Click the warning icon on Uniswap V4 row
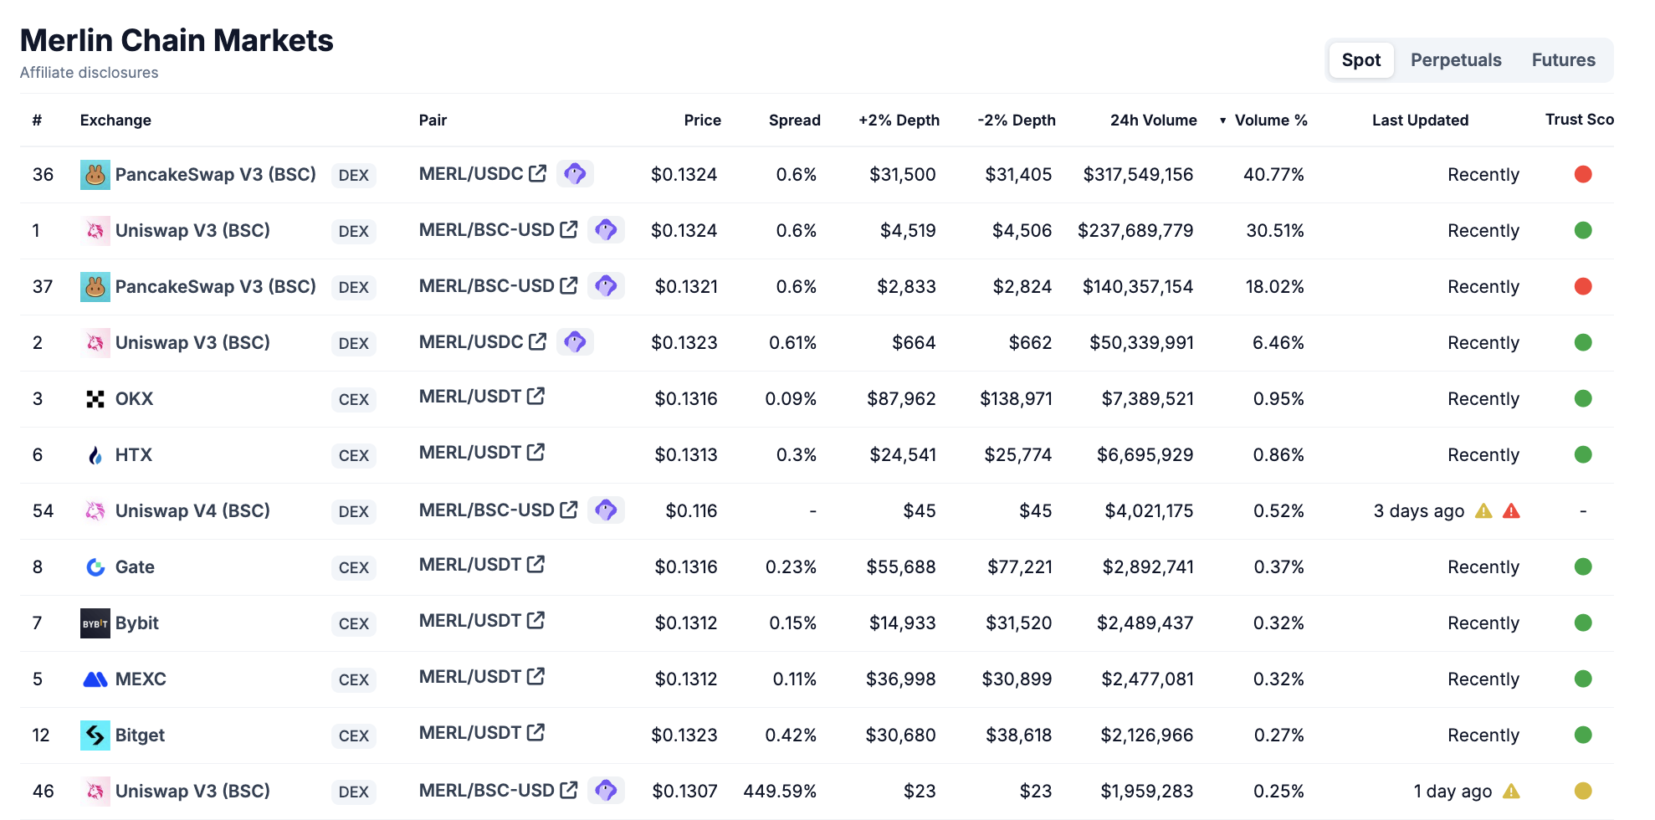Viewport: 1655px width, 820px height. [x=1483, y=510]
